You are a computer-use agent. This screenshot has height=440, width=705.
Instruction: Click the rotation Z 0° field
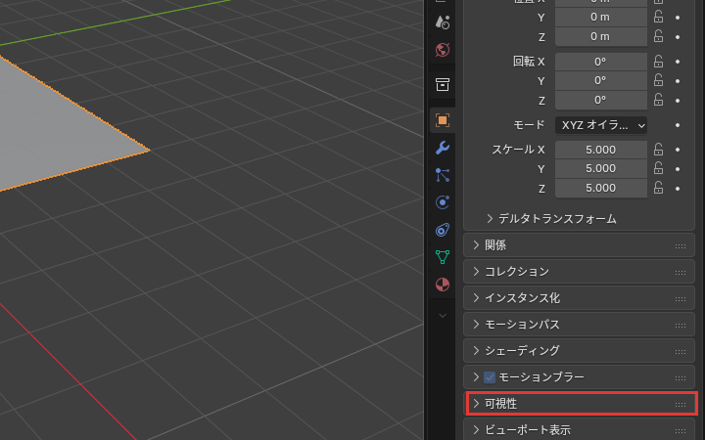click(x=601, y=100)
